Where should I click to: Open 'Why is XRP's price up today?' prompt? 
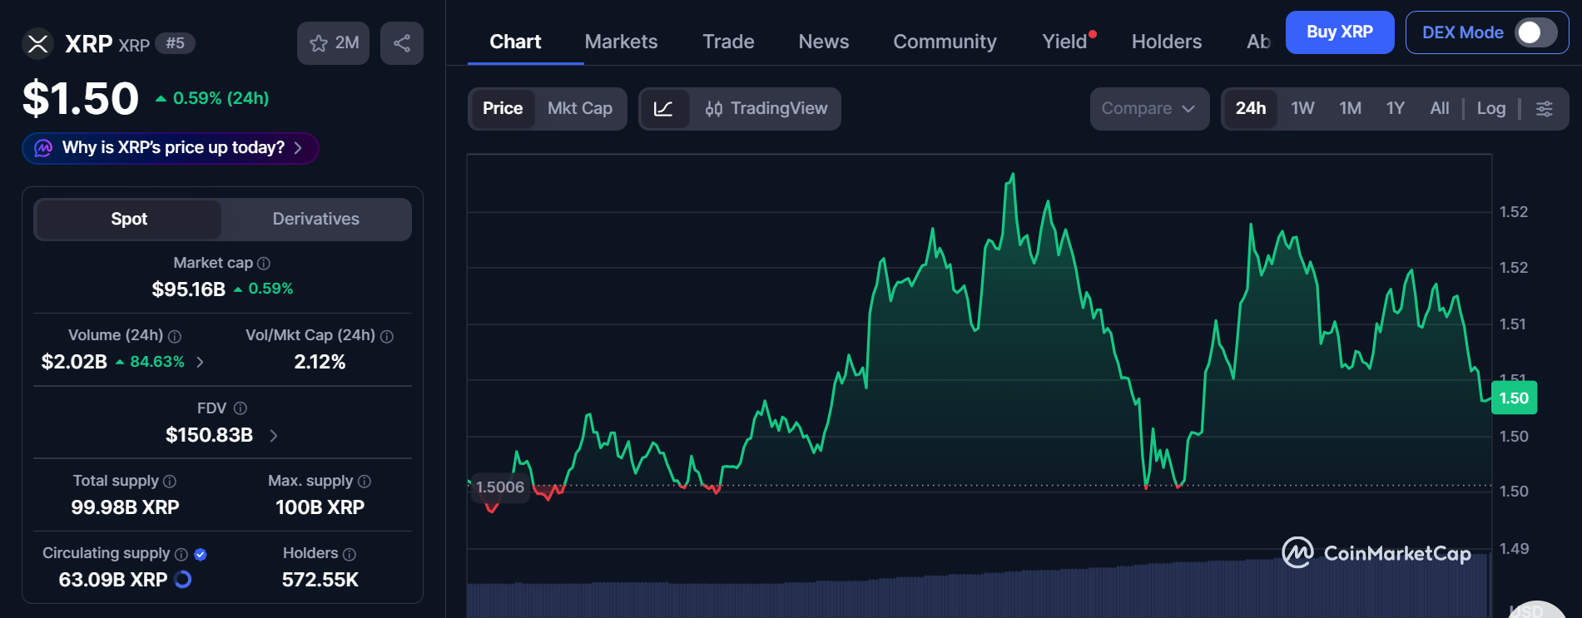pos(171,148)
